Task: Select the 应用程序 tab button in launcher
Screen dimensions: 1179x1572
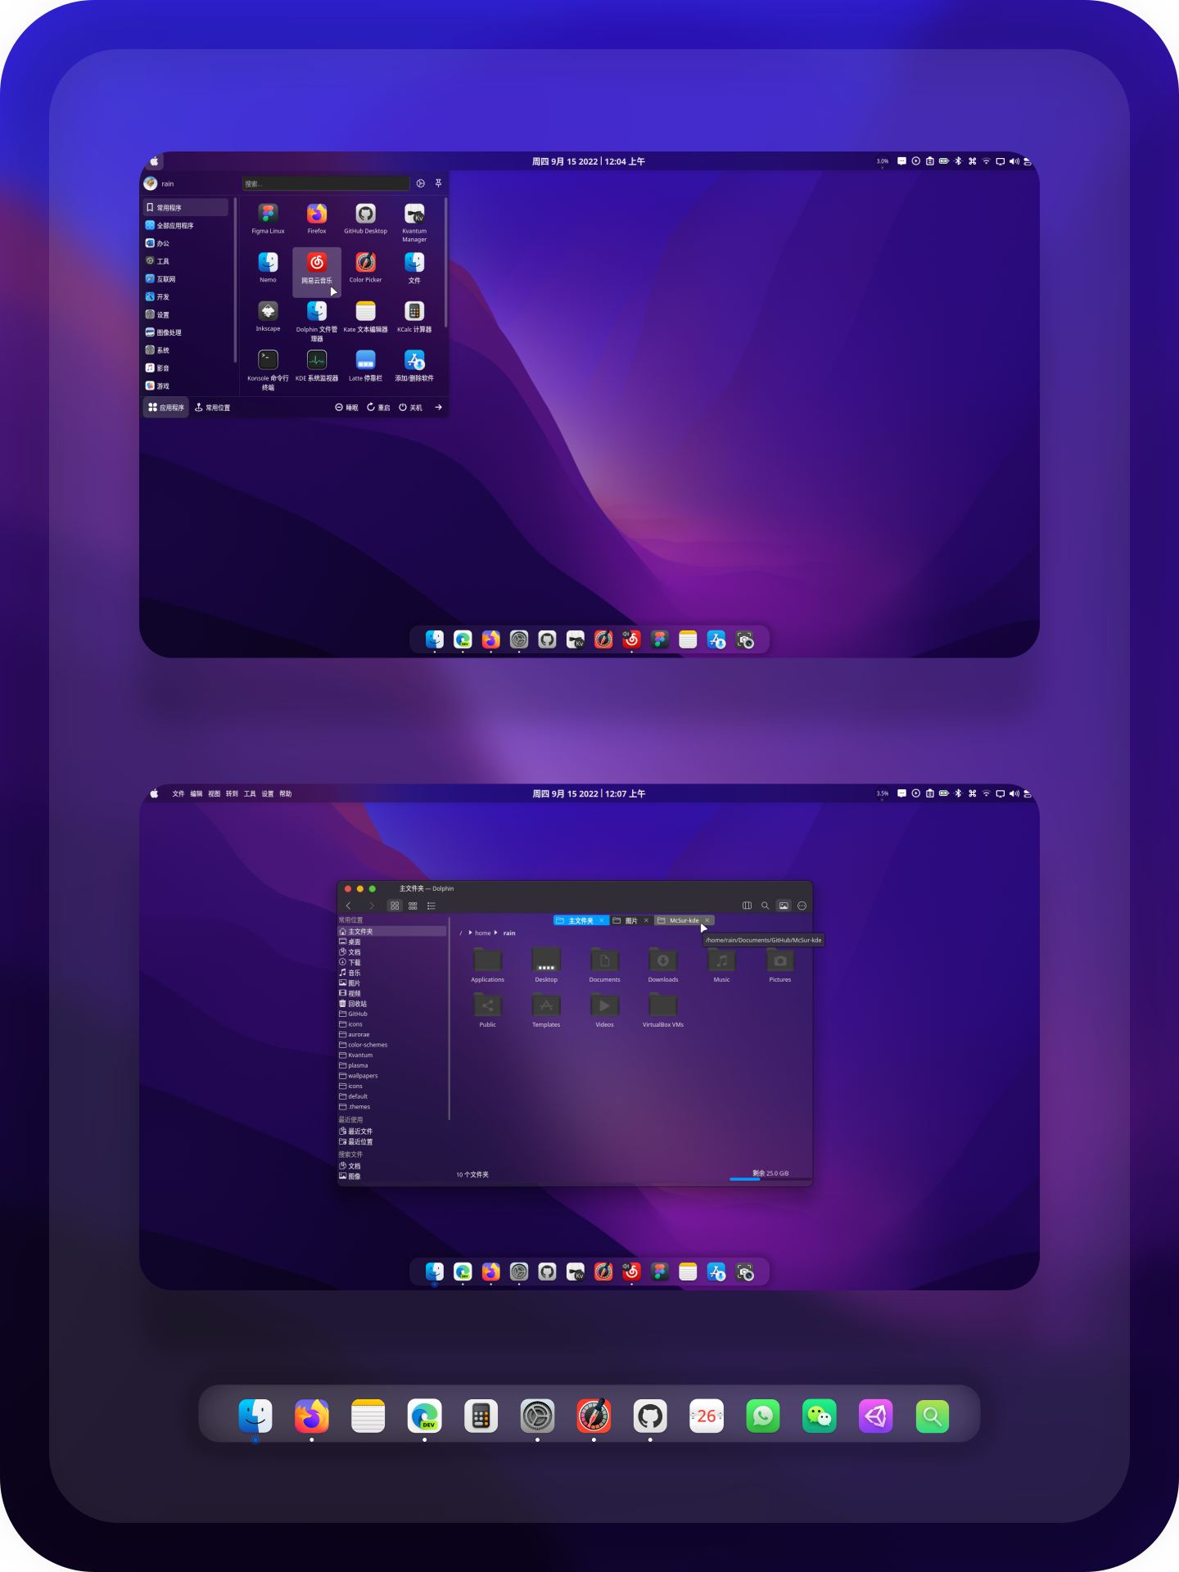Action: click(x=166, y=407)
